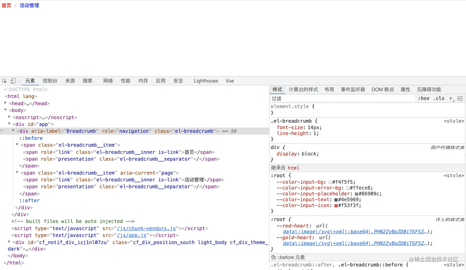466x270 pixels.
Task: Focus the 过滤 styles filter field
Action: tap(342, 99)
